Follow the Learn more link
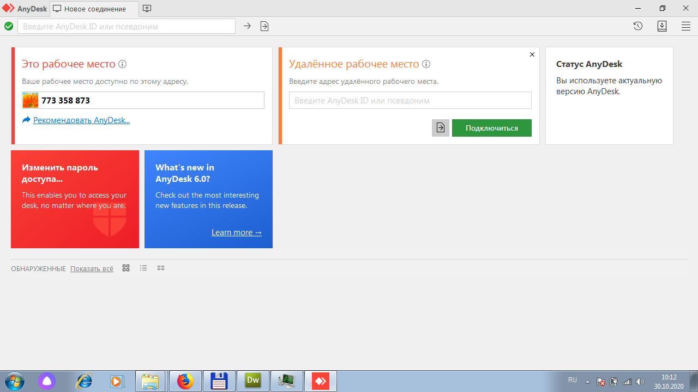 coord(237,232)
